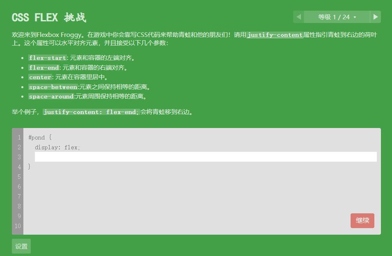Click the space-between code term
Image resolution: width=392 pixels, height=256 pixels.
click(53, 87)
